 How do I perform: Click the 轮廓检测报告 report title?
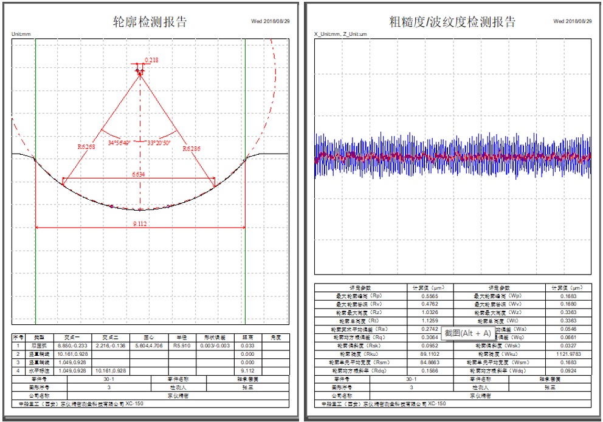pyautogui.click(x=150, y=22)
